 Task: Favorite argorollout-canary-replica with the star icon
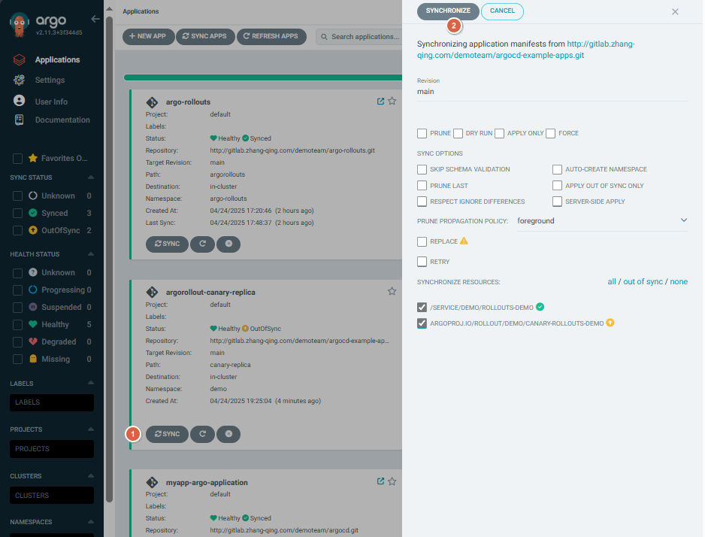[392, 291]
